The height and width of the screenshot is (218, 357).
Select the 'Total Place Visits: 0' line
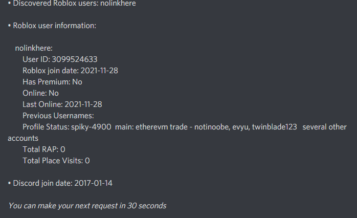tap(56, 161)
